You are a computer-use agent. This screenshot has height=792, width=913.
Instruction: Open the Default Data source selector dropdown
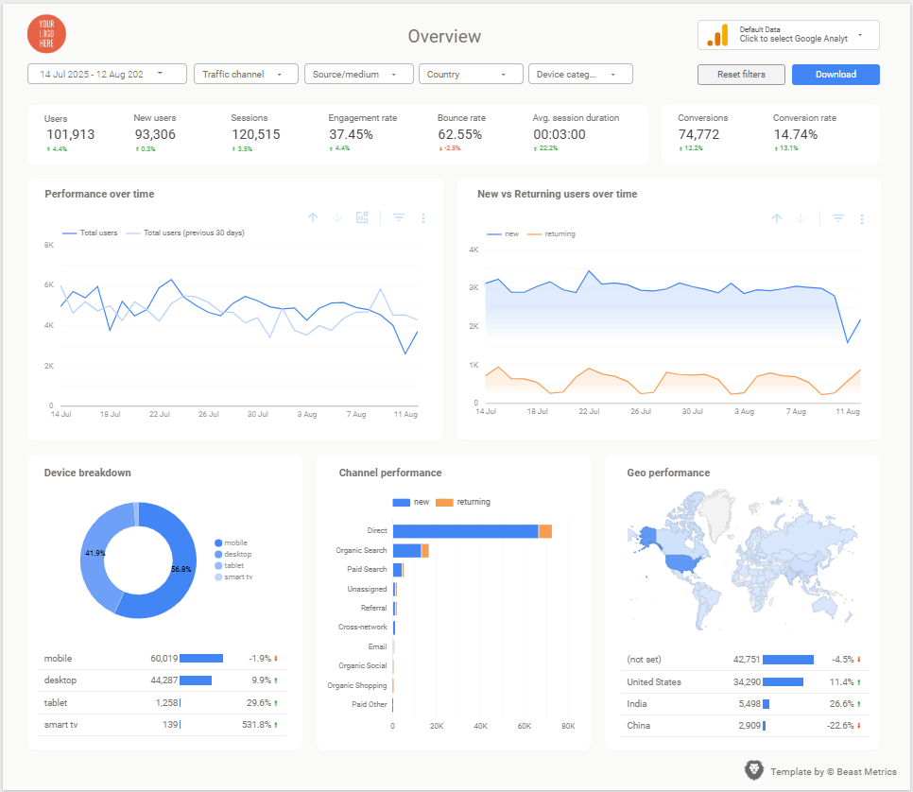click(788, 35)
